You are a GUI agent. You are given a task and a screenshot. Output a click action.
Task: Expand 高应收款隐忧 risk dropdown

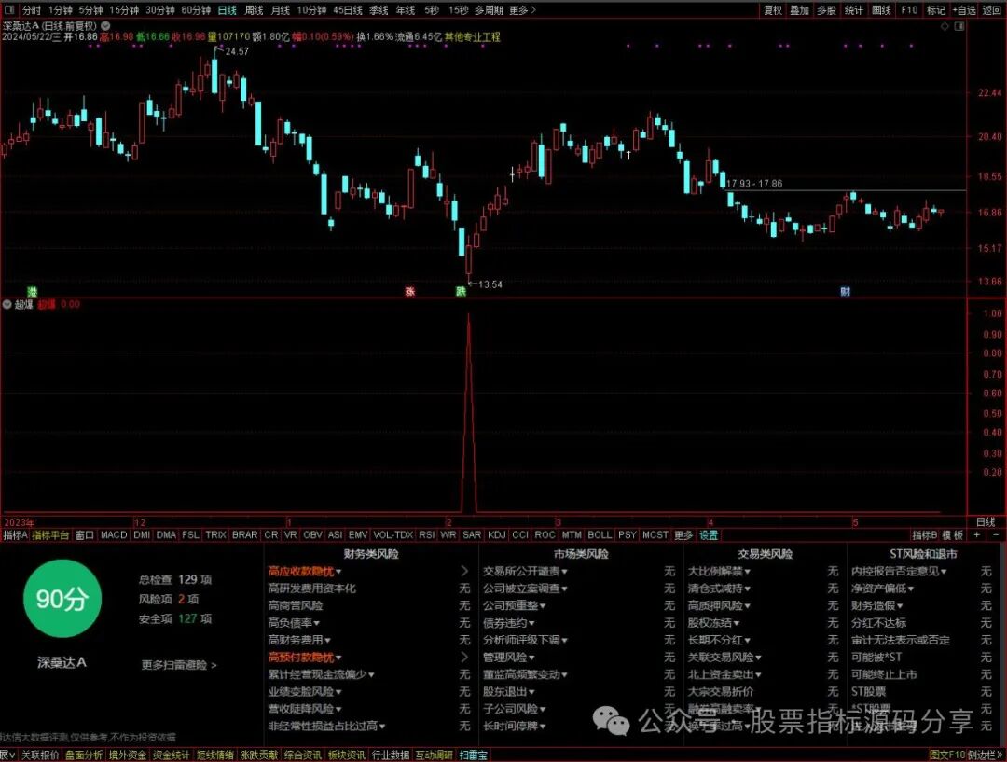click(x=304, y=571)
